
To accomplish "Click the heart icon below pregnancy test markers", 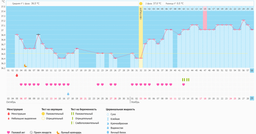I will (184, 84).
